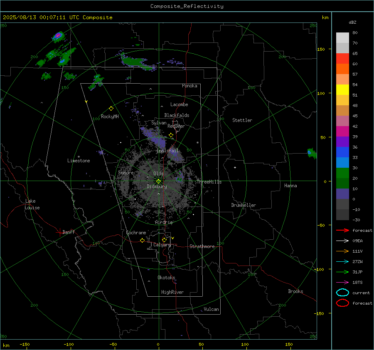Click the Lacombe town label
The width and height of the screenshot is (374, 350).
click(179, 104)
